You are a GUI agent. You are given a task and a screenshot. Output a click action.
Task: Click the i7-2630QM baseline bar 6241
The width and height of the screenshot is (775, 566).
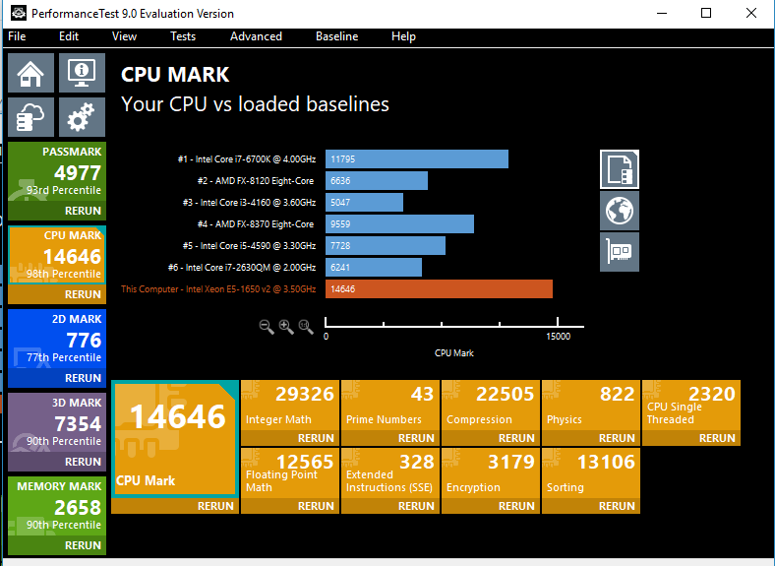tap(374, 267)
